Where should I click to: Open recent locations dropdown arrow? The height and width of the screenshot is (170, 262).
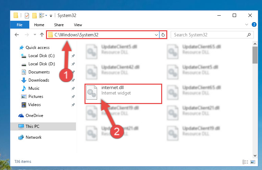(x=35, y=35)
